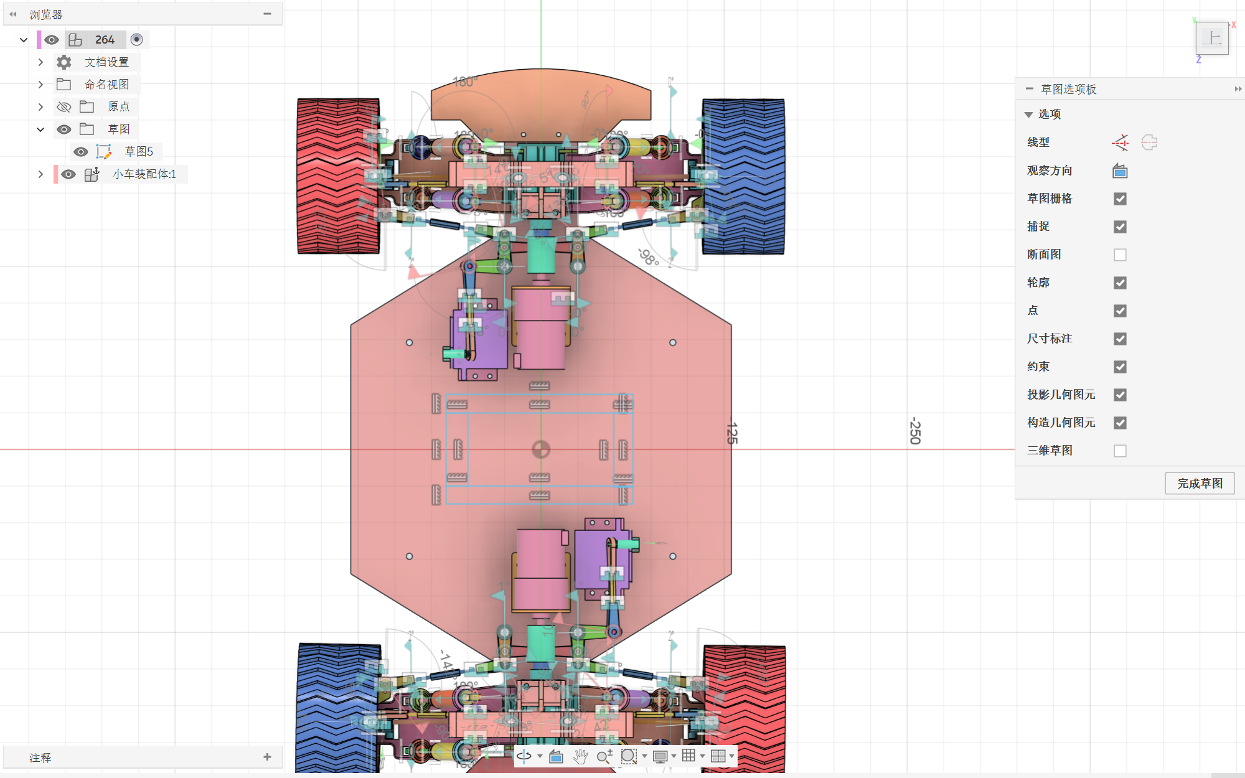1245x778 pixels.
Task: Minimize the 浏览器 panel
Action: [x=267, y=14]
